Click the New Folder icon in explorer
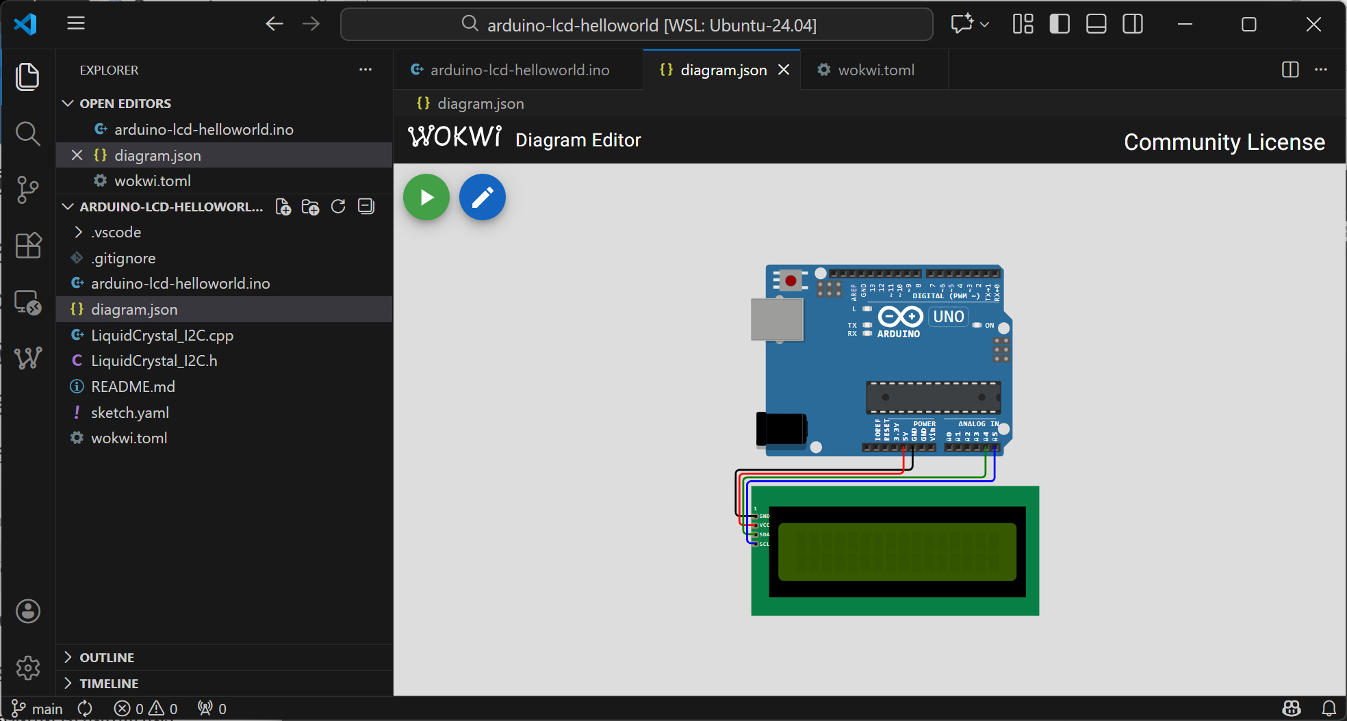The image size is (1347, 721). (x=310, y=207)
